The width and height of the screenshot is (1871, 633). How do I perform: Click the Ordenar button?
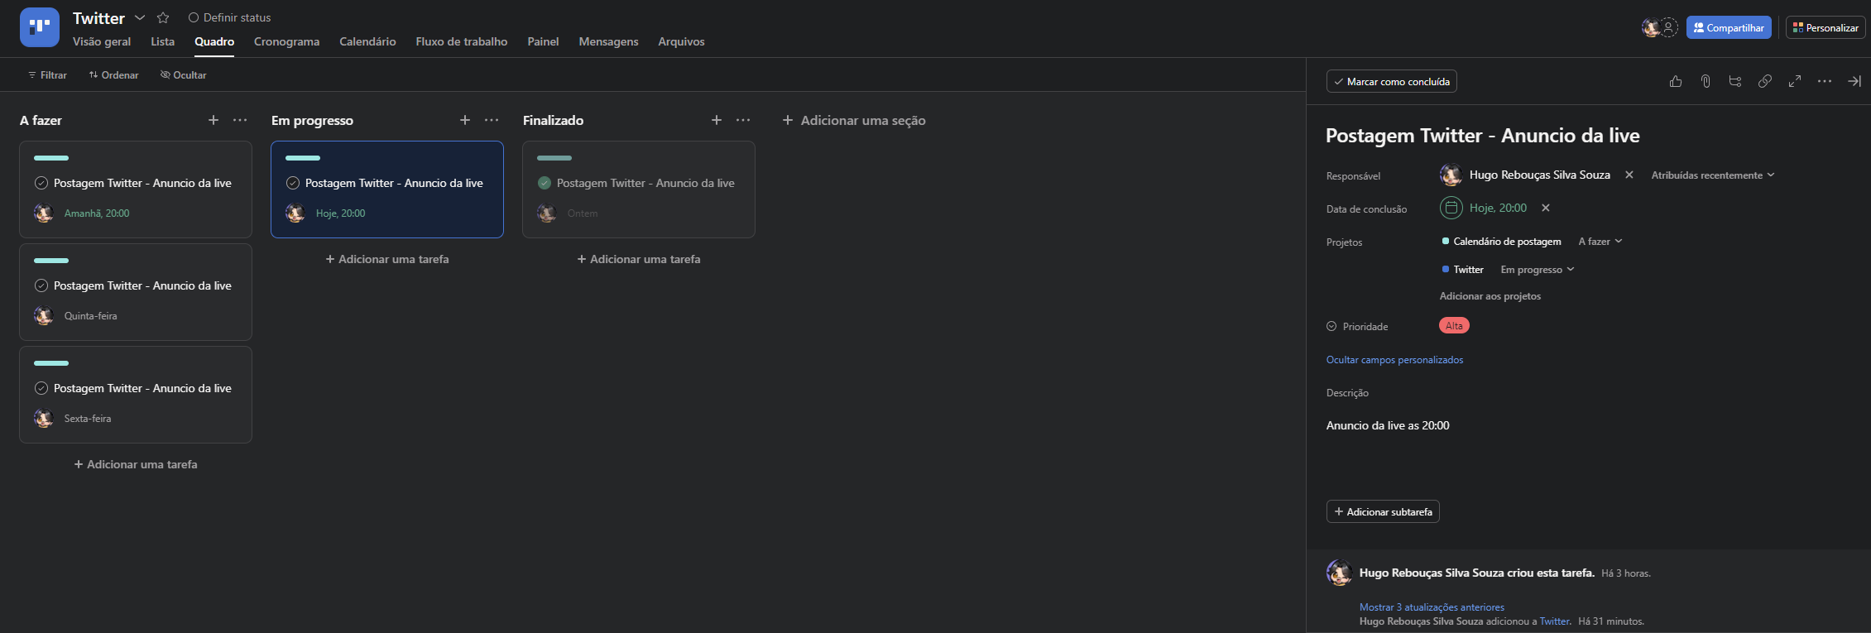click(x=114, y=75)
